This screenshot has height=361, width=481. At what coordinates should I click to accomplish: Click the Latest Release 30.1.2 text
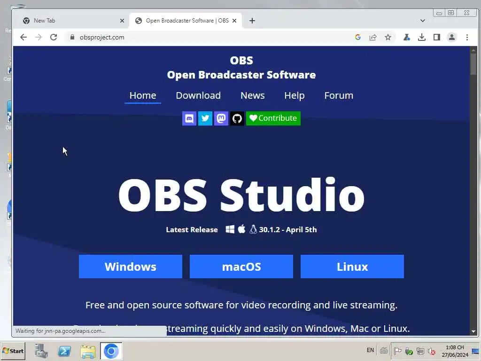click(241, 229)
